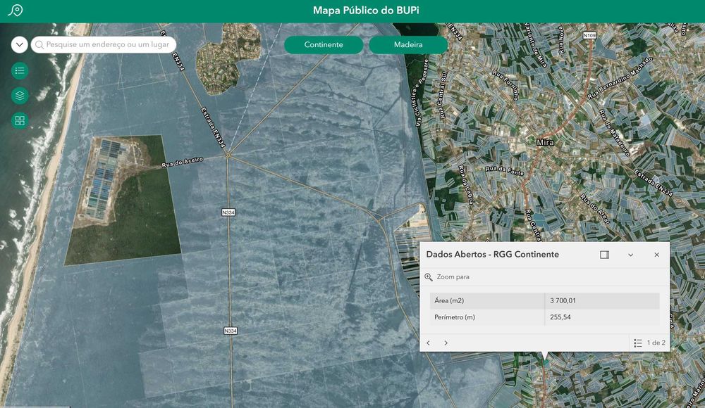The width and height of the screenshot is (705, 408).
Task: Click the magnifier search icon
Action: point(39,44)
